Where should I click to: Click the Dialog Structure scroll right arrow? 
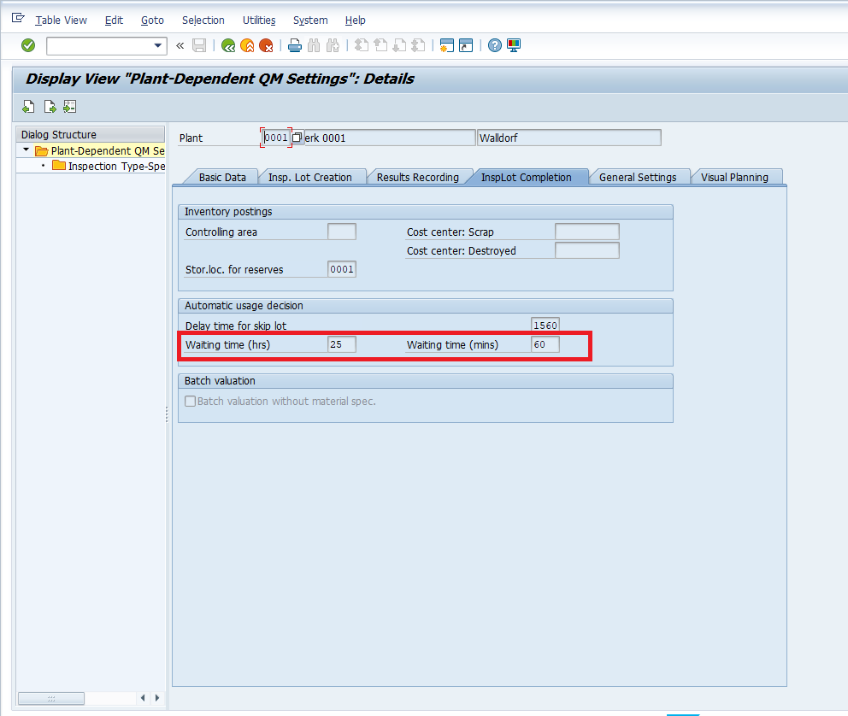click(156, 697)
